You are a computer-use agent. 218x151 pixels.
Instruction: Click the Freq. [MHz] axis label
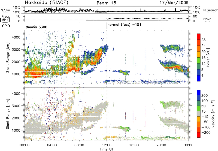pyautogui.click(x=5, y=19)
